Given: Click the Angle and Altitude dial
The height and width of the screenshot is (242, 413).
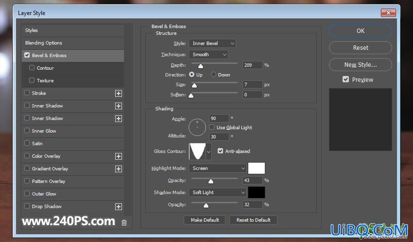Looking at the screenshot, I should click(x=197, y=127).
